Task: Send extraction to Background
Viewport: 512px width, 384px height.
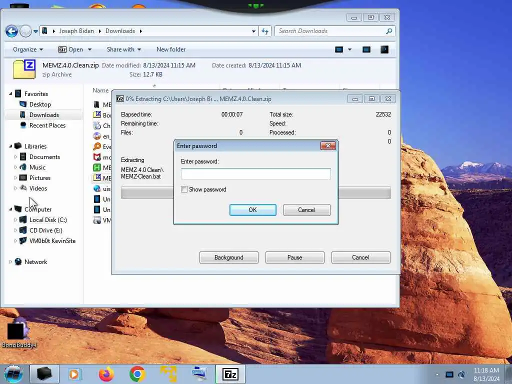Action: point(228,257)
